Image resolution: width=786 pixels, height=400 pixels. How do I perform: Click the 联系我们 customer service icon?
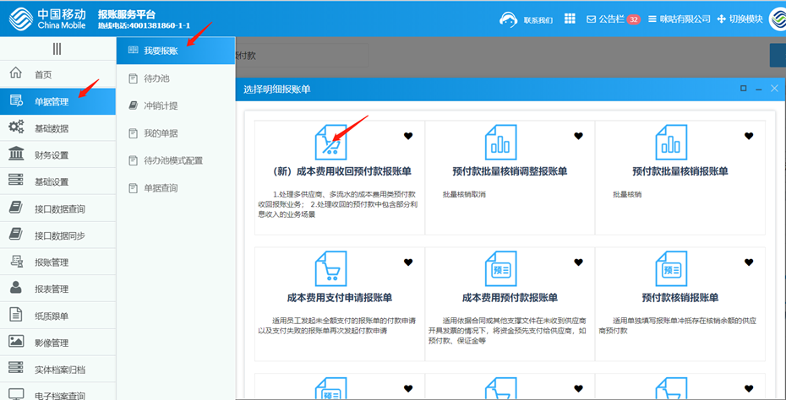tap(508, 19)
